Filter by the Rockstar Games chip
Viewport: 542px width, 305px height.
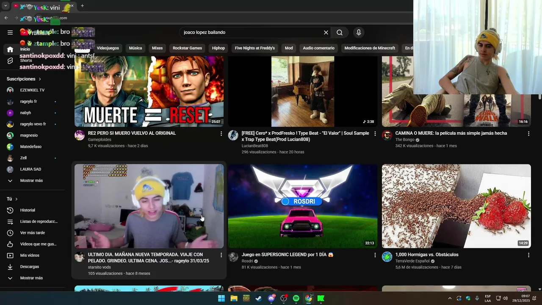[187, 48]
